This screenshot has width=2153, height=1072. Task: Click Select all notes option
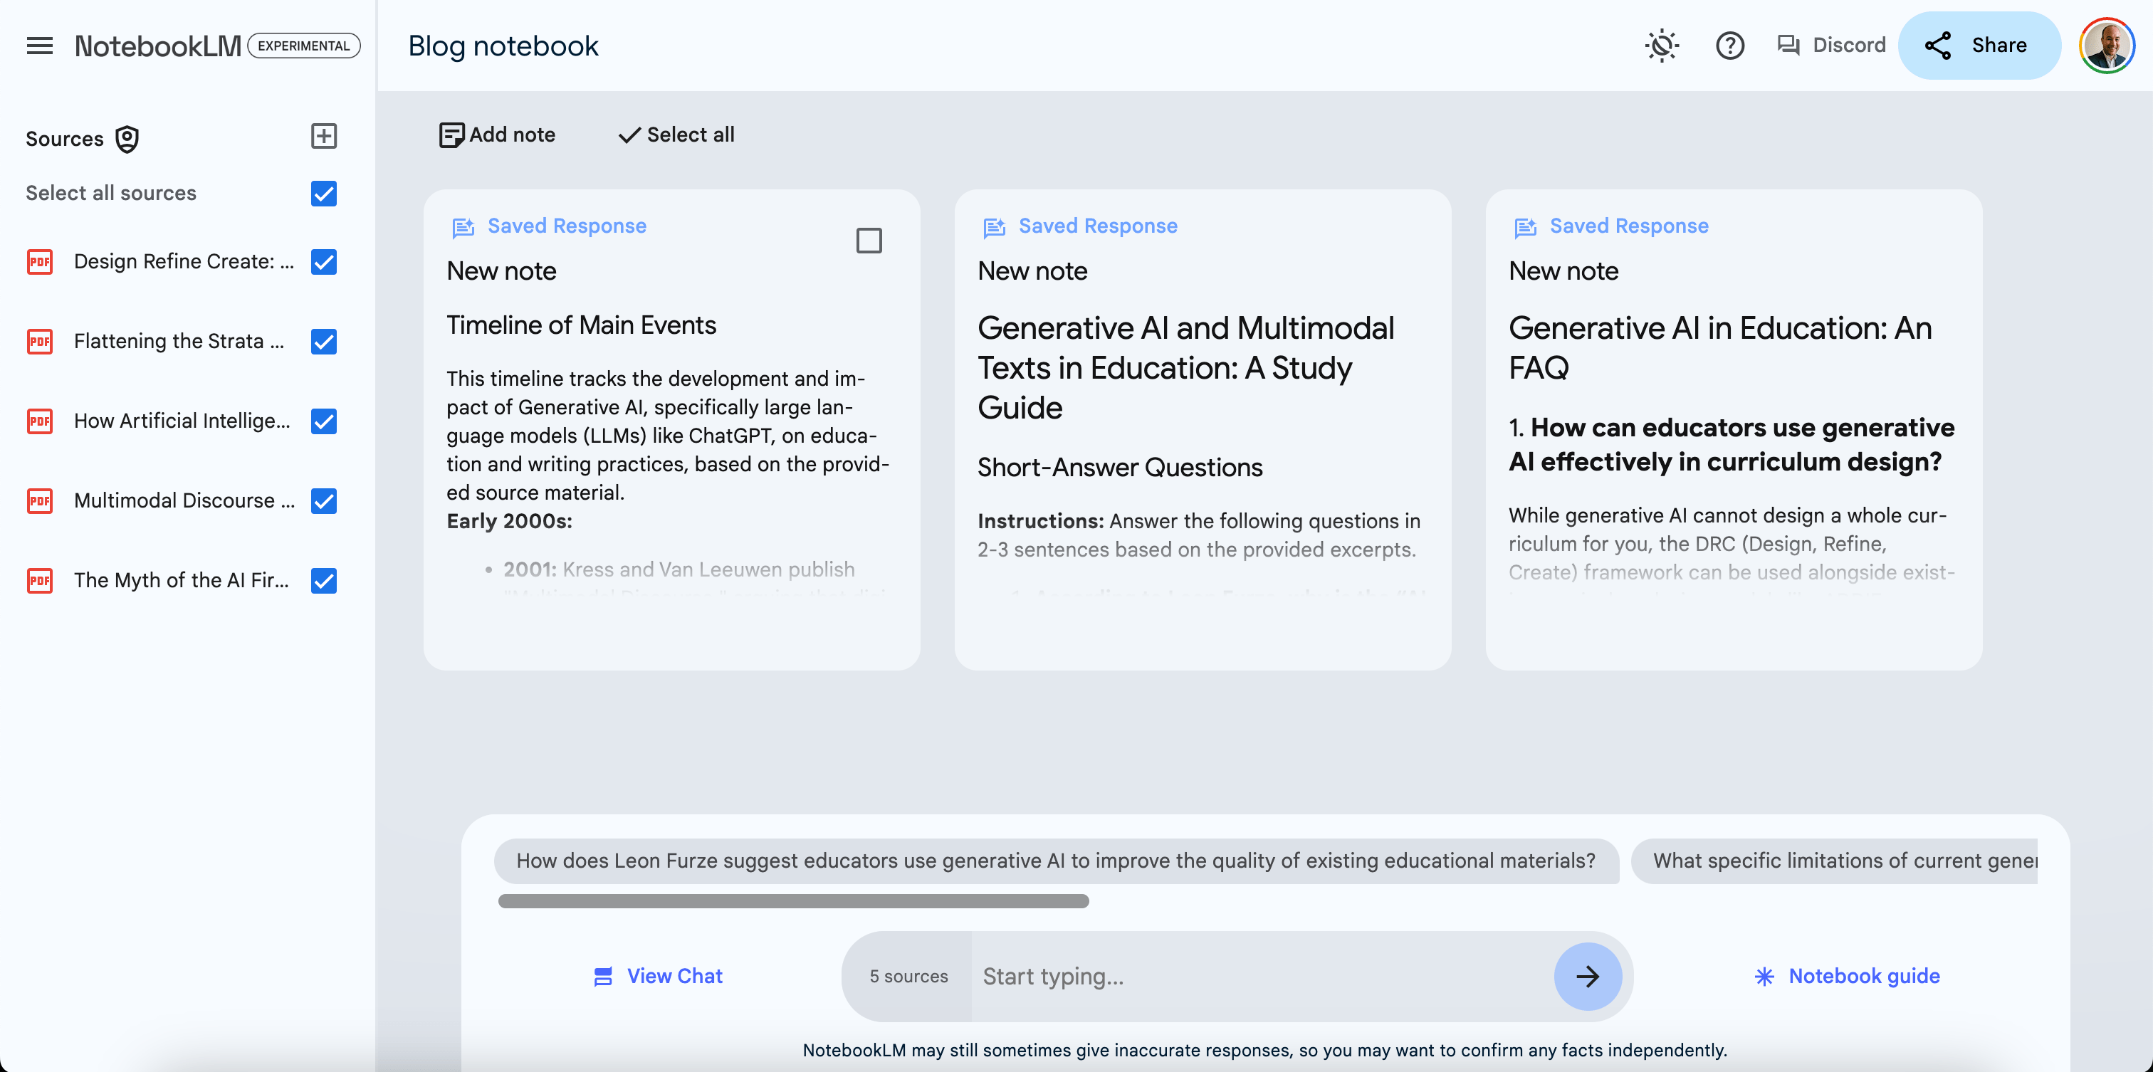(x=676, y=135)
